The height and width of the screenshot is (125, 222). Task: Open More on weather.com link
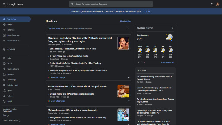point(167,62)
